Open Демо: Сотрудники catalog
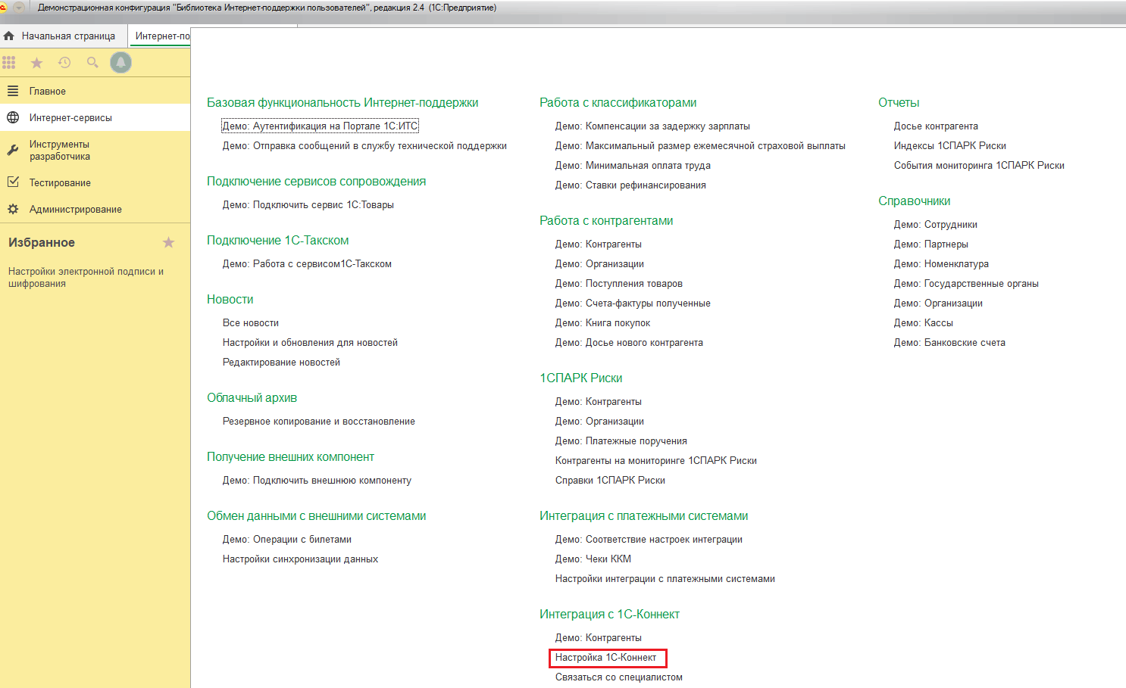The height and width of the screenshot is (688, 1126). pyautogui.click(x=936, y=224)
